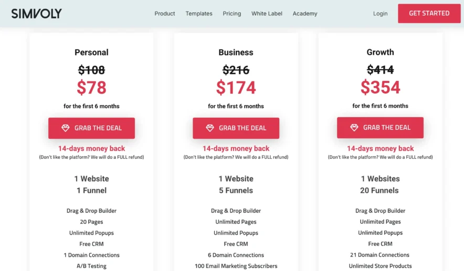The width and height of the screenshot is (464, 271).
Task: Click '5 Funnels' in Business plan
Action: [x=236, y=191]
